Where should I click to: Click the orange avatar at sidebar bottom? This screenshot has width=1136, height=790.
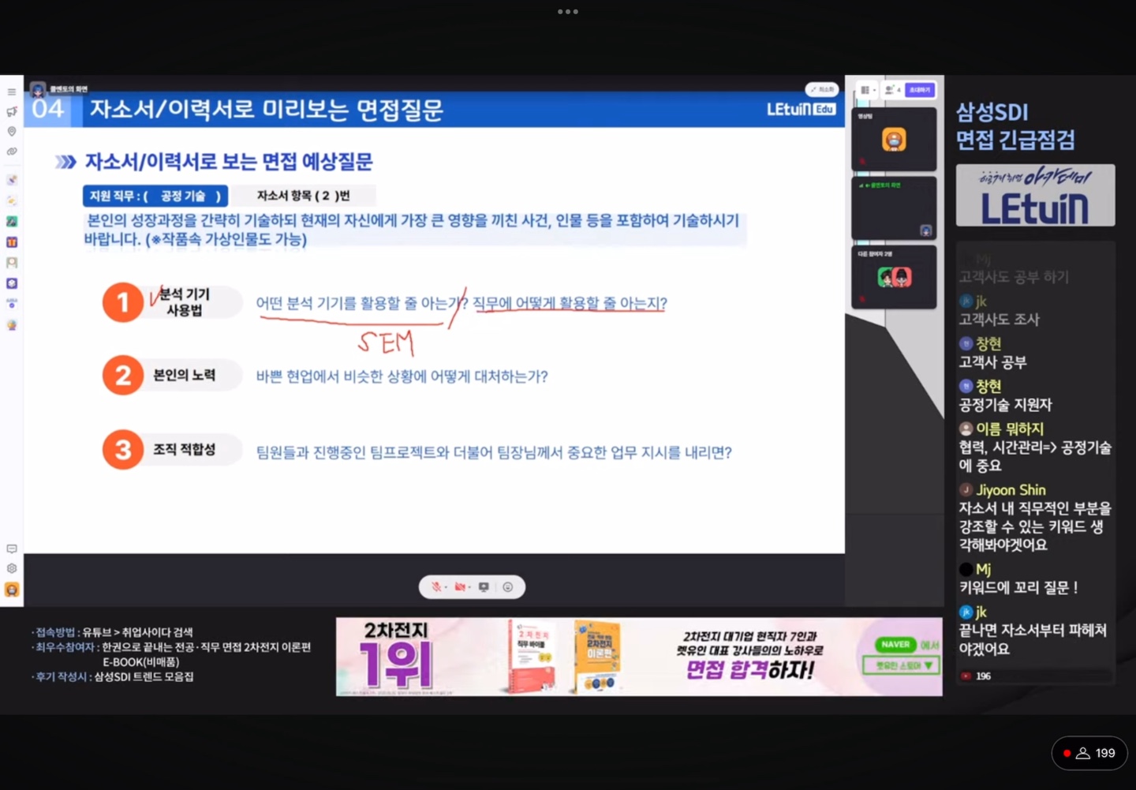pos(12,590)
